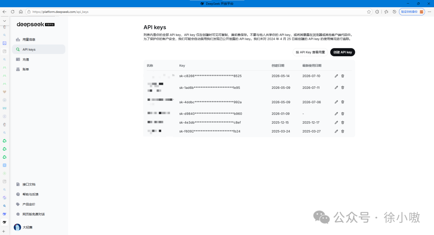Image resolution: width=434 pixels, height=235 pixels.
Task: Reload the current page
Action: [12, 12]
